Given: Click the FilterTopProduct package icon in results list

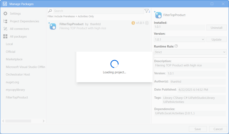Looking at the screenshot, I should point(52,26).
